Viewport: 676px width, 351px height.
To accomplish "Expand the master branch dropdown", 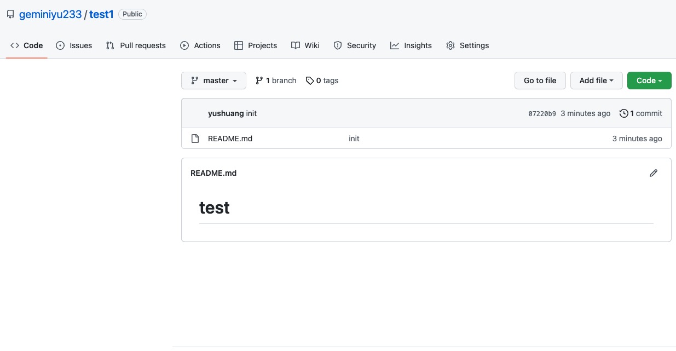I will (213, 80).
